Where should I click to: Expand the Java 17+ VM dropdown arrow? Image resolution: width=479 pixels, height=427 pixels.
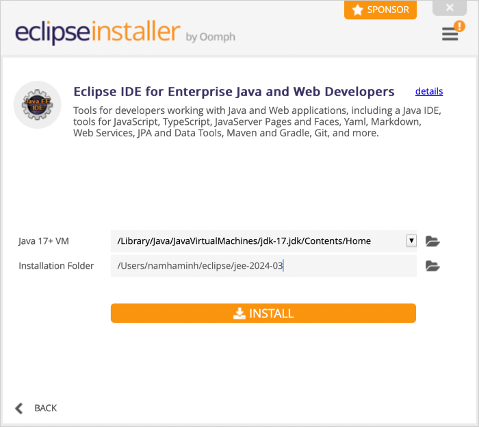click(411, 241)
